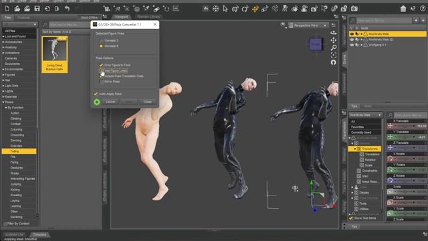The height and width of the screenshot is (241, 428).
Task: Expand the Lost and Found category
Action: click(x=3, y=36)
